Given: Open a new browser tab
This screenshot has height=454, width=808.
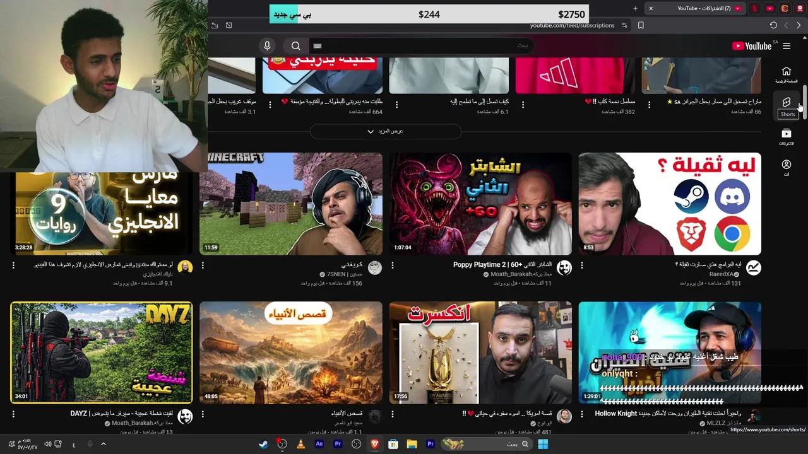Looking at the screenshot, I should [636, 8].
